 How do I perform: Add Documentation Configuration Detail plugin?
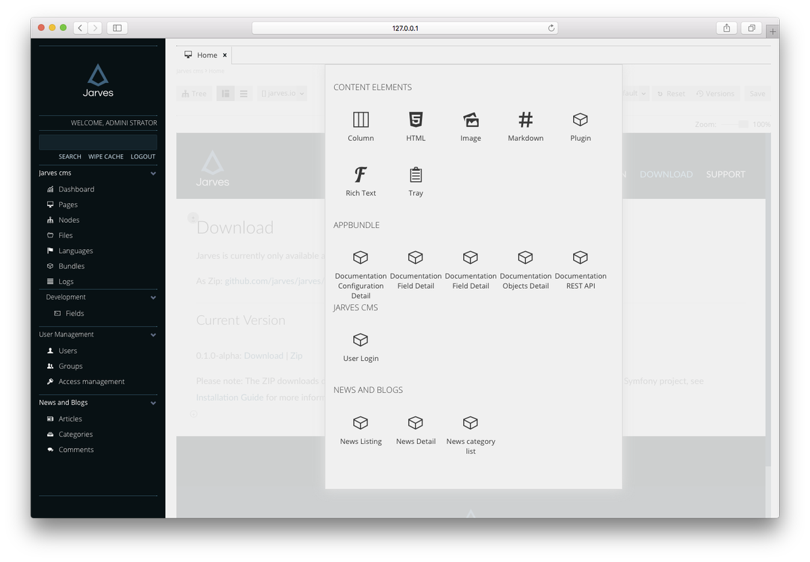361,274
